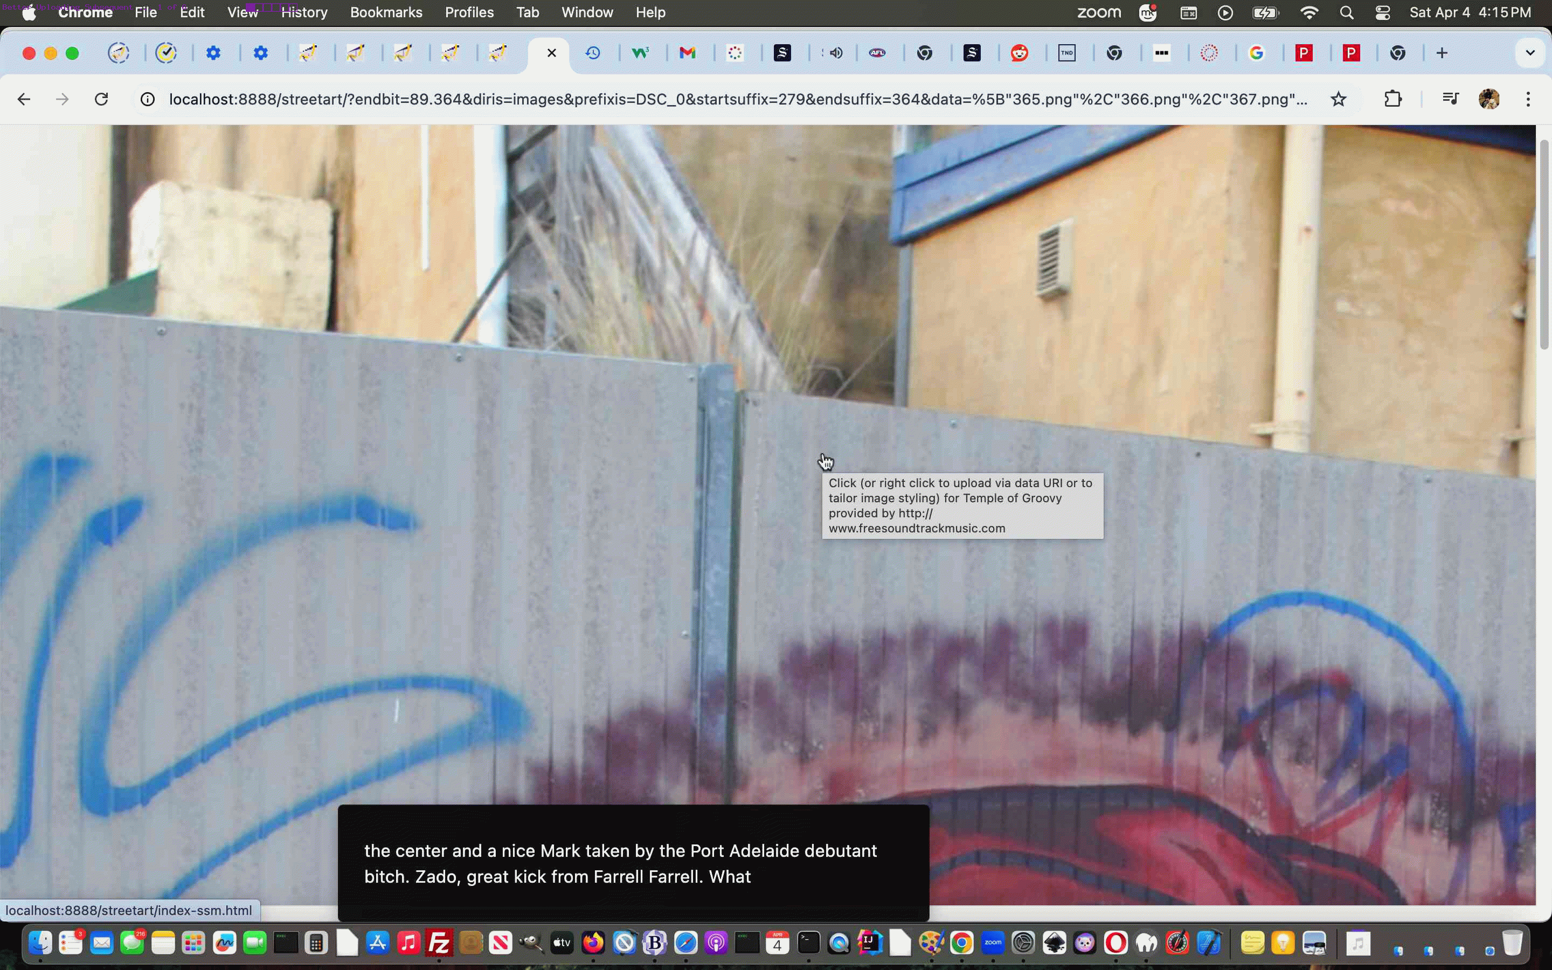
Task: Open the TND bookmark
Action: pos(1066,53)
